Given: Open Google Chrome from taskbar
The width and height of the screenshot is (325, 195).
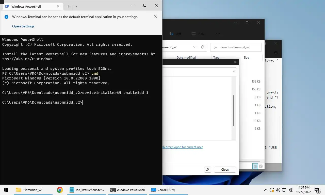Looking at the screenshot, I should pos(60,190).
